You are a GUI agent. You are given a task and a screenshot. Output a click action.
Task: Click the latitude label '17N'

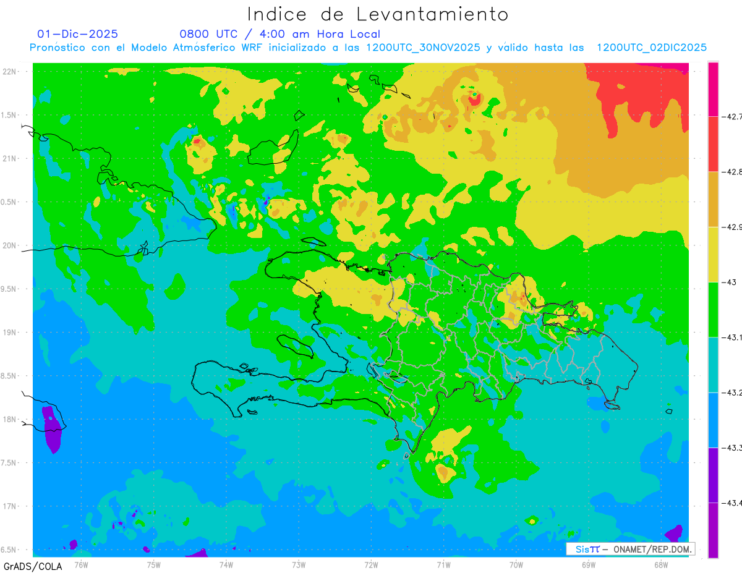point(10,506)
